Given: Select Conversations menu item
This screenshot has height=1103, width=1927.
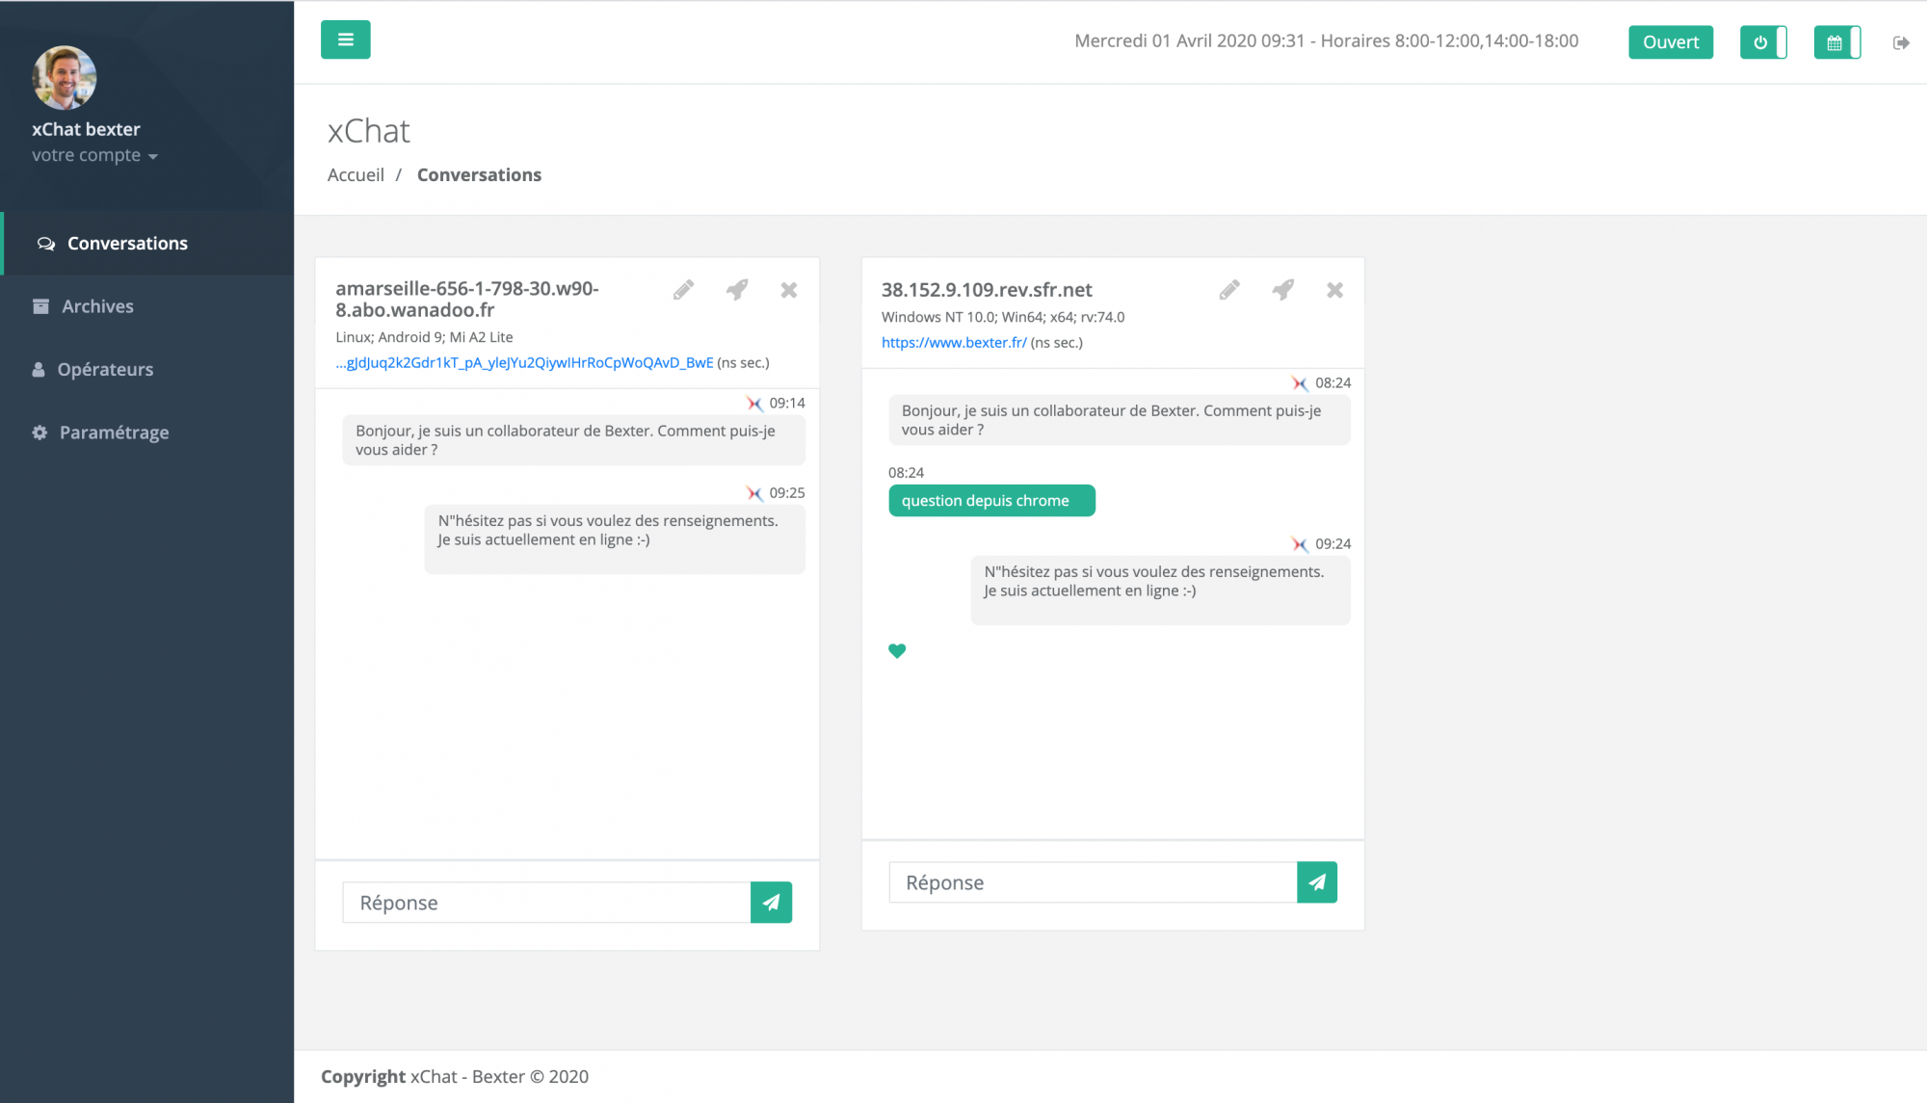Looking at the screenshot, I should click(x=127, y=242).
